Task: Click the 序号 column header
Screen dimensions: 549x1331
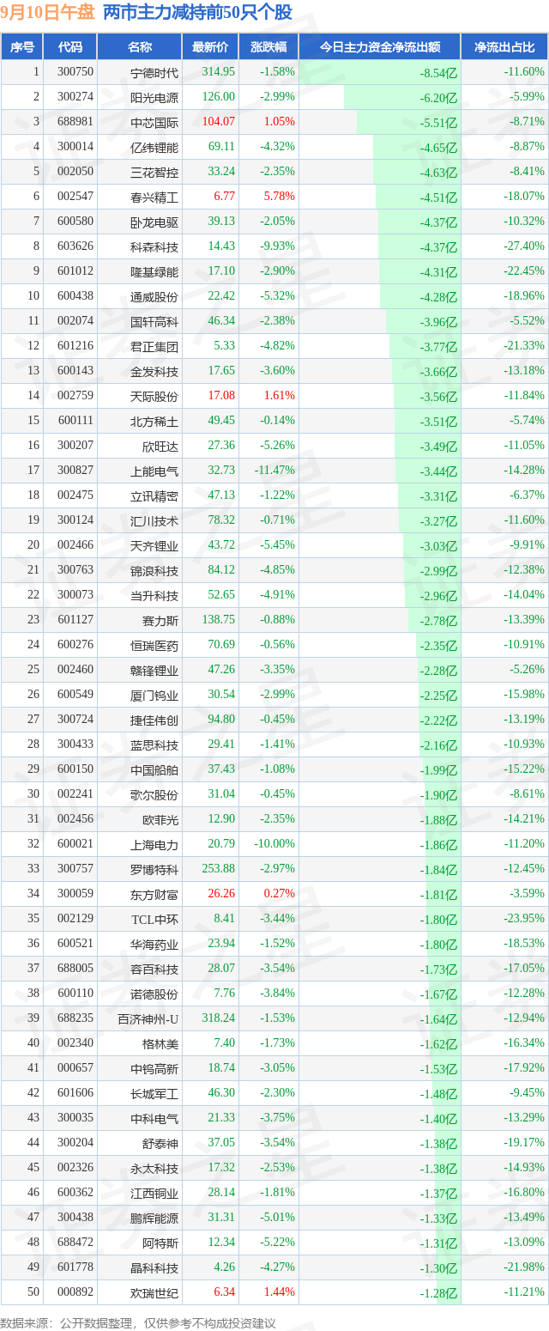Action: 21,47
